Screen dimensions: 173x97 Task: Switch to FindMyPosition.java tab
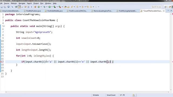tap(32, 11)
